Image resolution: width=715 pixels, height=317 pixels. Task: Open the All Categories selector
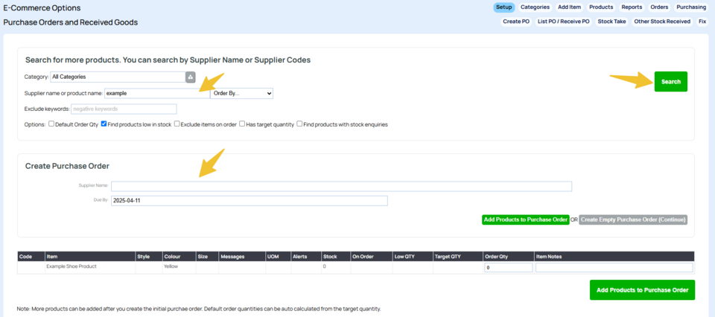pyautogui.click(x=117, y=77)
